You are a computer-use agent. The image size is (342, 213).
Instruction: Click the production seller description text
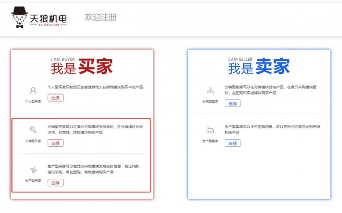(x=273, y=130)
